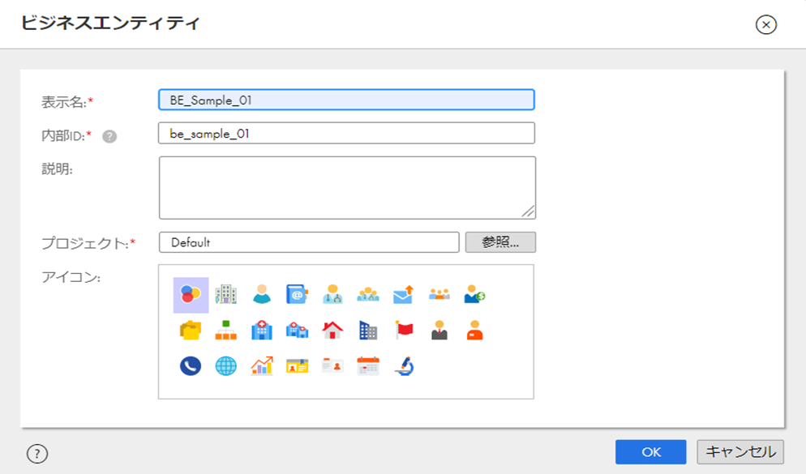
Task: Pick the yellow folders icon
Action: click(x=191, y=331)
